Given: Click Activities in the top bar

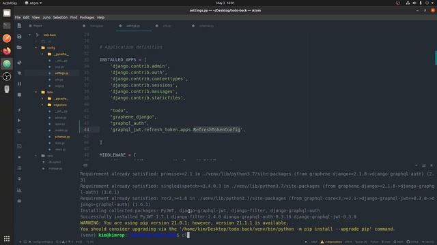Looking at the screenshot, I should click(10, 3).
